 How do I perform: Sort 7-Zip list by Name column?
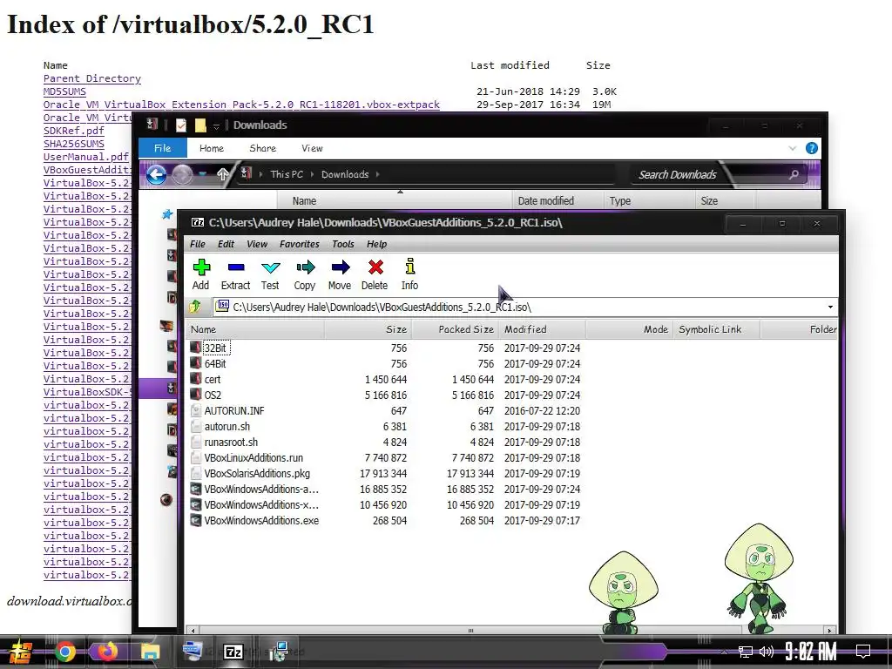[255, 329]
